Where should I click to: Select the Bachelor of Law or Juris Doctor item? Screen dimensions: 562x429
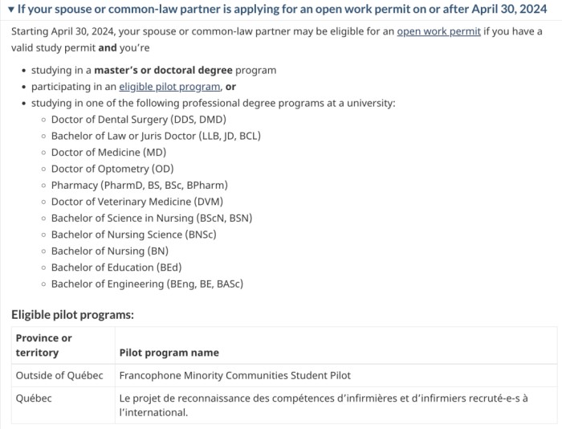click(x=156, y=136)
